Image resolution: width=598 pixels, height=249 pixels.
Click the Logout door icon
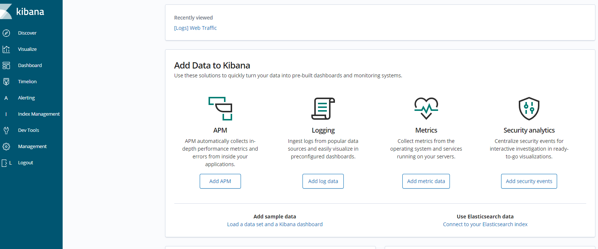(x=4, y=163)
